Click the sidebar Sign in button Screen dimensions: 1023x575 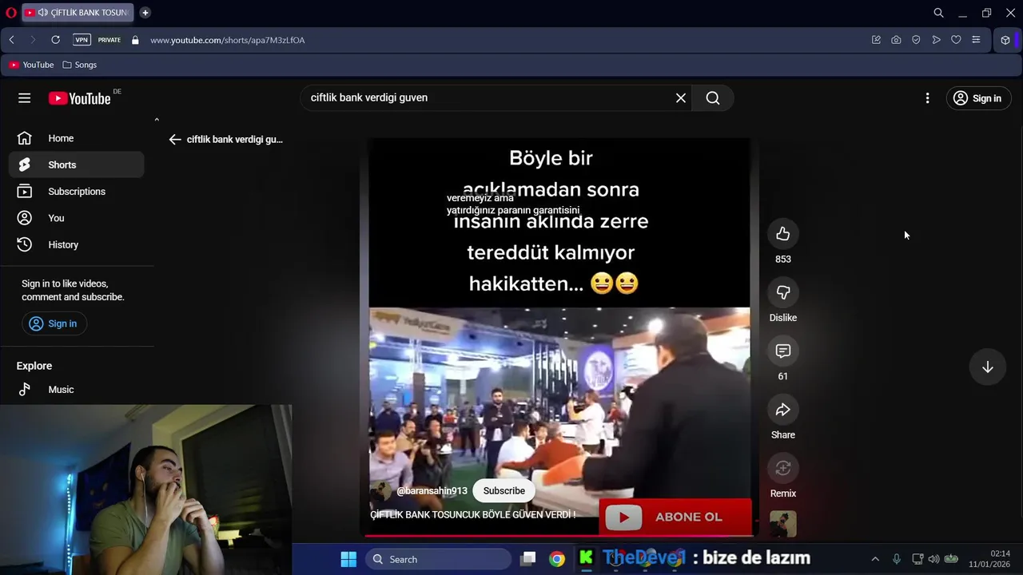coord(54,323)
